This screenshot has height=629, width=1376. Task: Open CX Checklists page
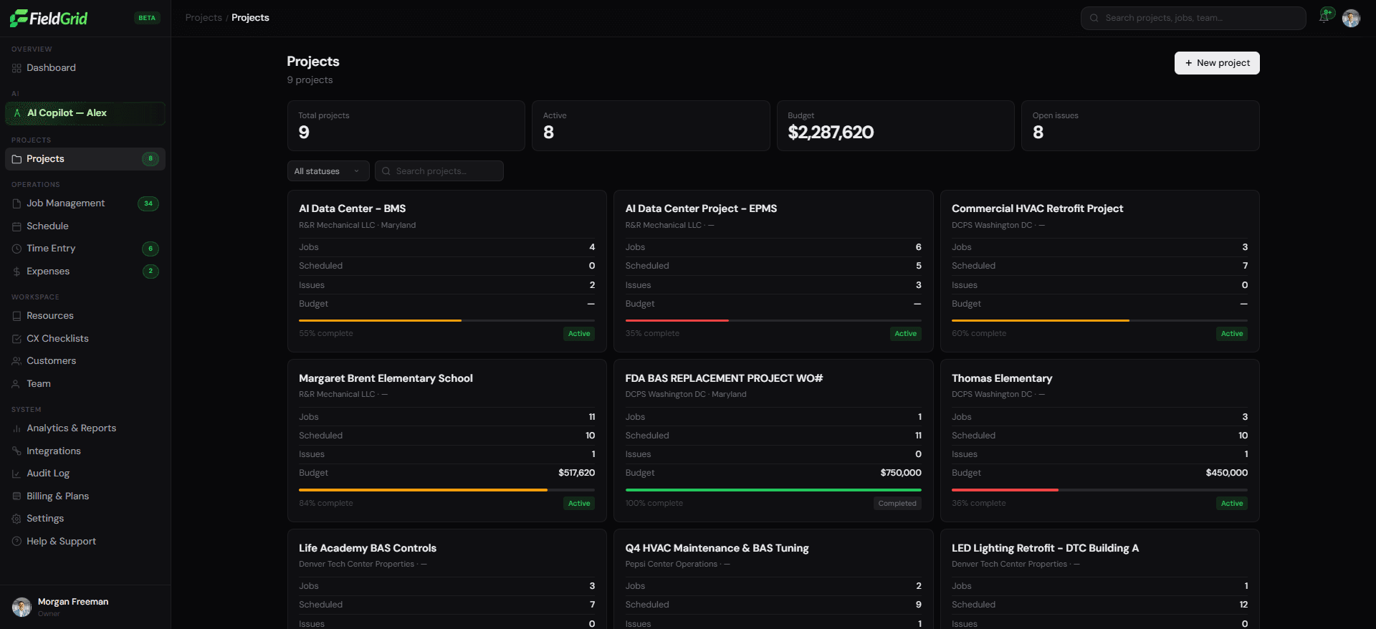85,339
